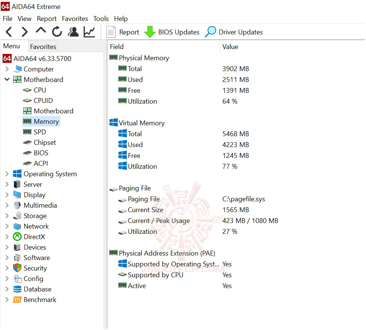This screenshot has height=330, width=366.
Task: Expand the Devices node
Action: pos(7,247)
